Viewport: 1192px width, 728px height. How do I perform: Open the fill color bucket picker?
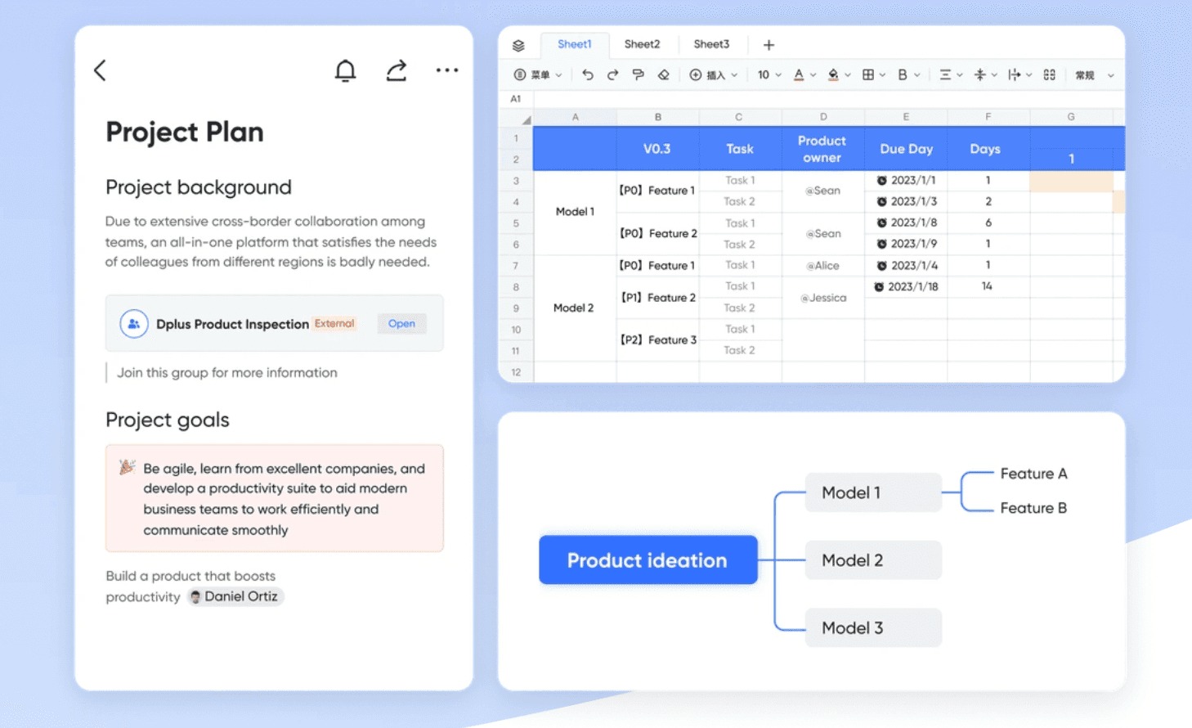[x=838, y=74]
